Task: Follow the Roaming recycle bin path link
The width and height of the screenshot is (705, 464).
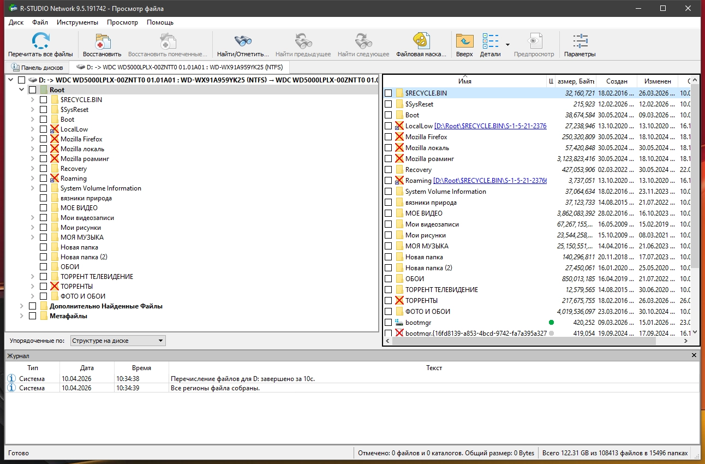Action: tap(490, 181)
